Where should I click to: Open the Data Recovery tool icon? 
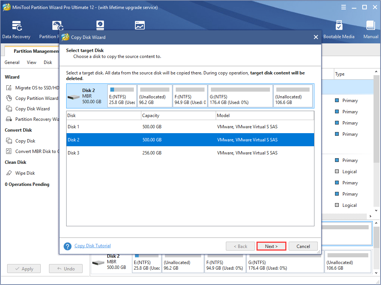[17, 25]
